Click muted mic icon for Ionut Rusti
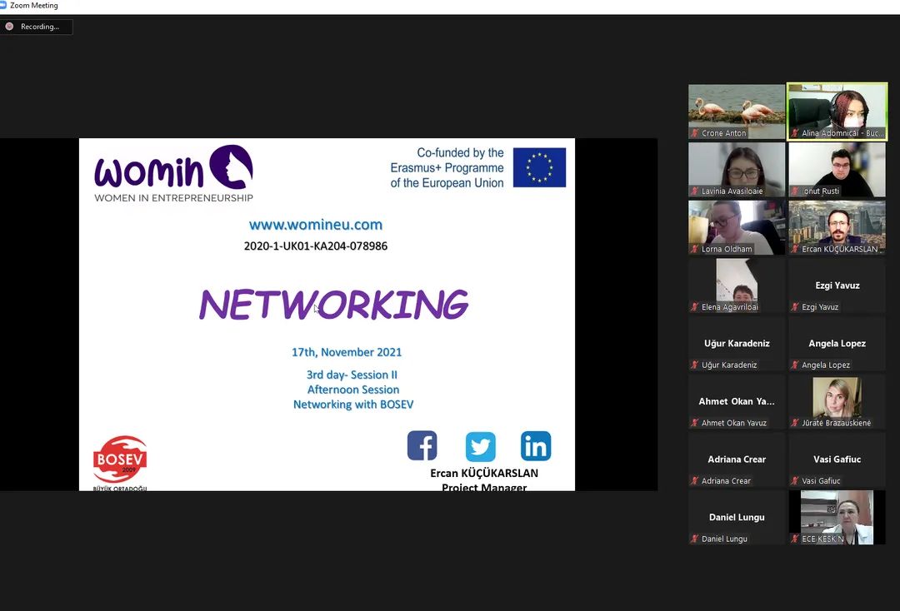This screenshot has height=611, width=900. click(x=795, y=191)
